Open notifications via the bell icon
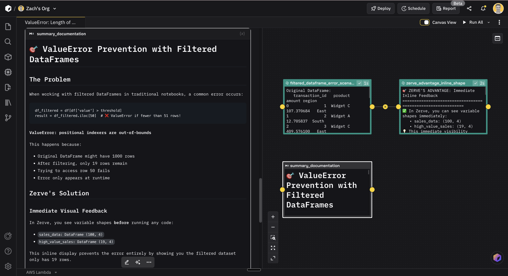 tap(483, 8)
